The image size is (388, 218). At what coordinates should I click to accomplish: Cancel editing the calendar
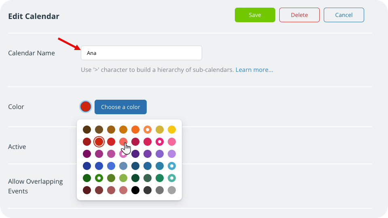(x=344, y=15)
